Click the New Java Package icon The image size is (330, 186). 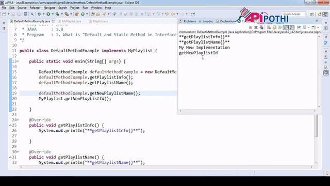(77, 14)
